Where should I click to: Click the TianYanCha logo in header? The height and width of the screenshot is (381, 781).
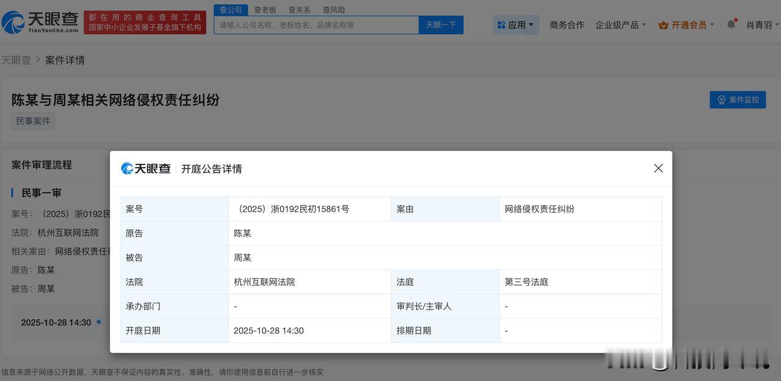click(40, 23)
